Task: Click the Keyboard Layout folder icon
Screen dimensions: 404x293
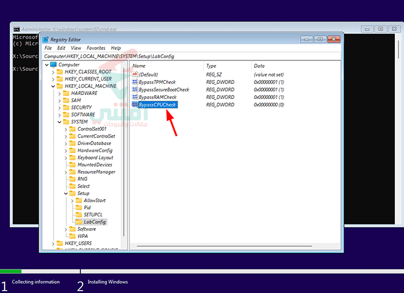Action: pyautogui.click(x=73, y=158)
